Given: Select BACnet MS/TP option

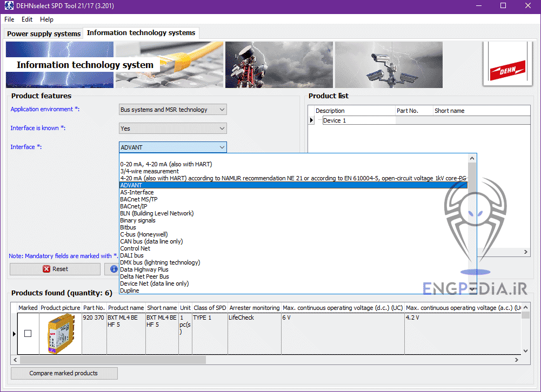Looking at the screenshot, I should [293, 199].
